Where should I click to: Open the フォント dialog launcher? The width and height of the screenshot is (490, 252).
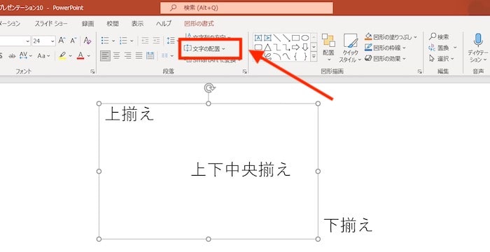tap(92, 71)
